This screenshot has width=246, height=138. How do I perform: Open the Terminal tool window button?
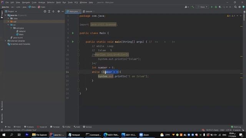tap(55, 127)
